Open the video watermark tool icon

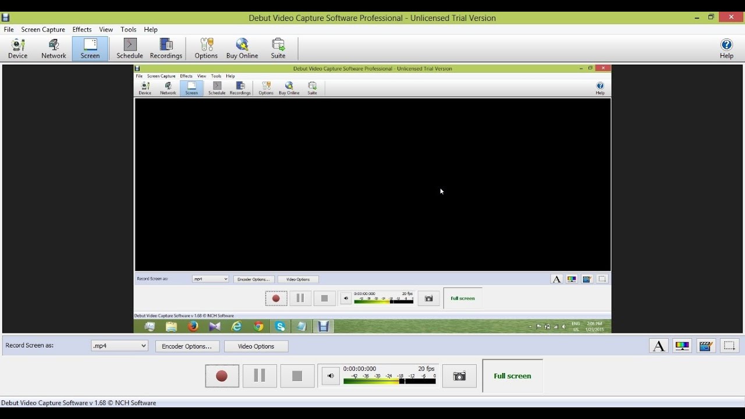tap(706, 346)
